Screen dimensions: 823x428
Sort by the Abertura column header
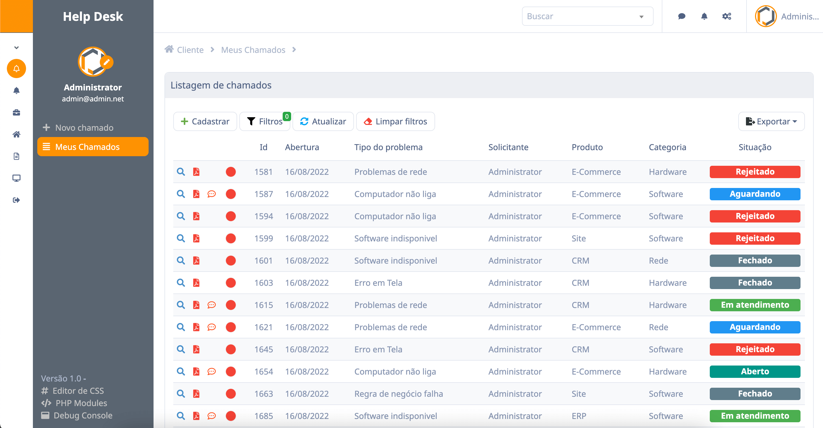tap(302, 147)
